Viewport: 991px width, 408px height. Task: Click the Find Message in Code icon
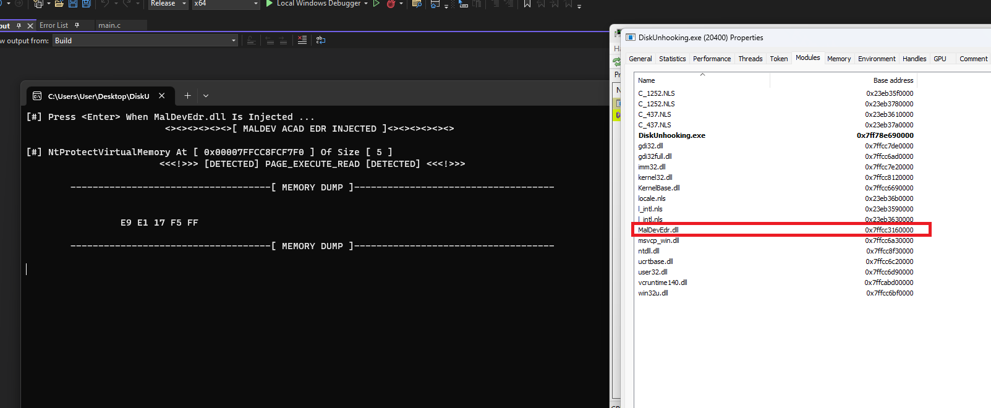click(251, 40)
